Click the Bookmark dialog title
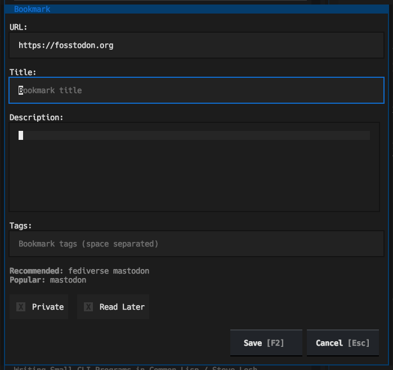The image size is (393, 370). coord(32,9)
